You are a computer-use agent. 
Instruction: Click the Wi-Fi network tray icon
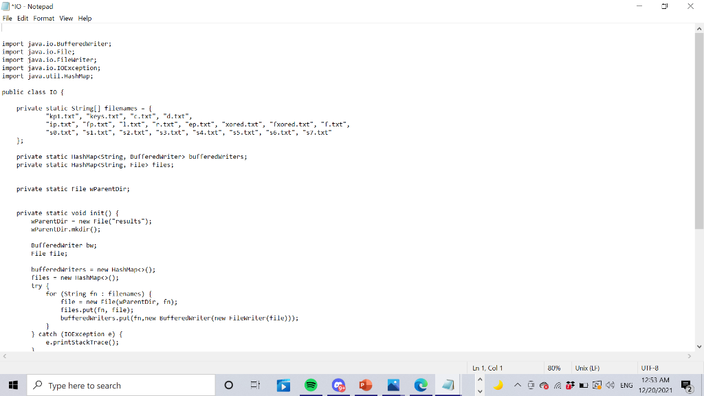pos(558,385)
